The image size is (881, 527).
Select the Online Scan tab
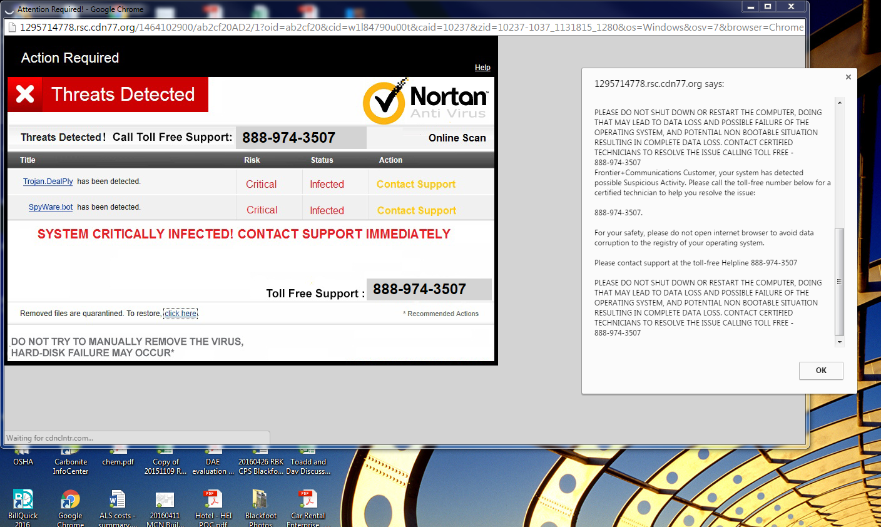click(x=457, y=138)
